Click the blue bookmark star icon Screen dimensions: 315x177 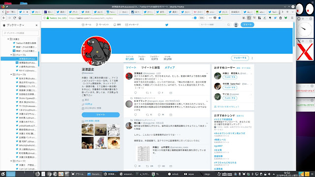220,18
